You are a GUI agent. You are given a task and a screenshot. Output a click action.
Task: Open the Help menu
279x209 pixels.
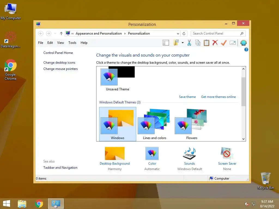point(84,43)
